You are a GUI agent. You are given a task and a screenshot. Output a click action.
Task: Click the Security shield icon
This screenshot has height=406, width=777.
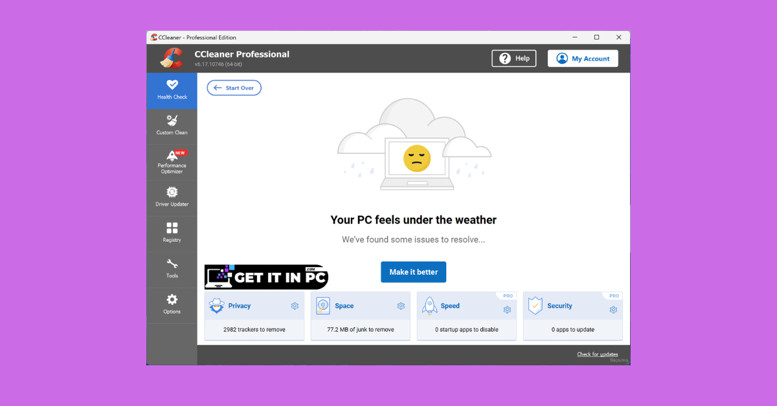[x=535, y=306]
